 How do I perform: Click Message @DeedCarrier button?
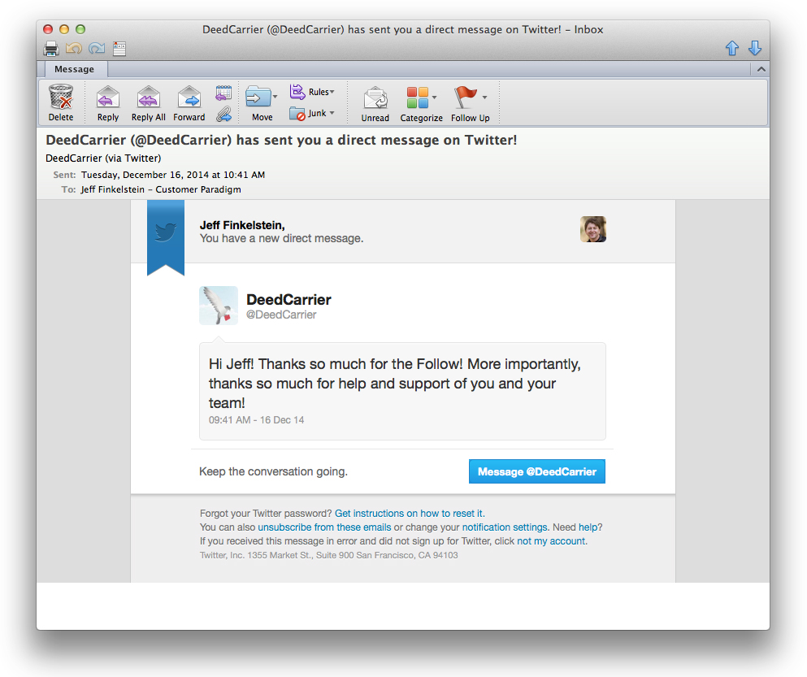(x=537, y=471)
